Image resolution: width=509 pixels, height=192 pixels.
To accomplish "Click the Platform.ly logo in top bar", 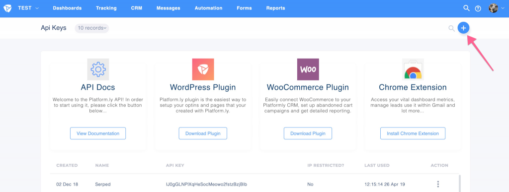I will point(7,8).
